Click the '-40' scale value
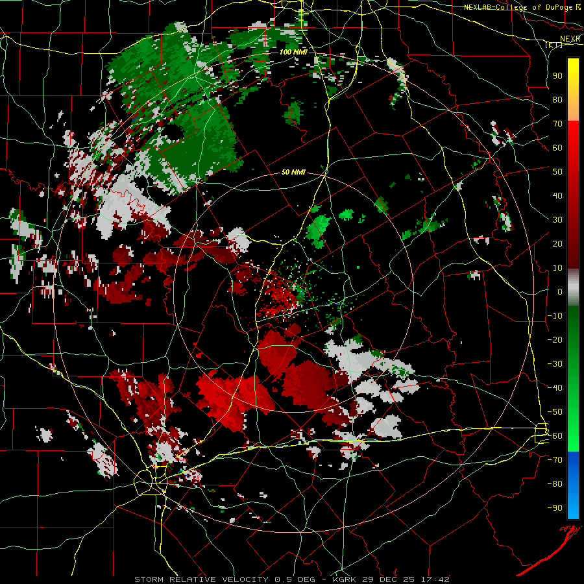The height and width of the screenshot is (584, 584). coord(555,388)
